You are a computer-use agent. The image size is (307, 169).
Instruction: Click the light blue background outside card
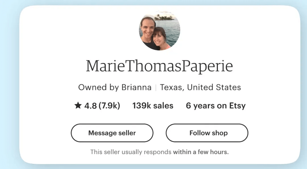pos(9,85)
